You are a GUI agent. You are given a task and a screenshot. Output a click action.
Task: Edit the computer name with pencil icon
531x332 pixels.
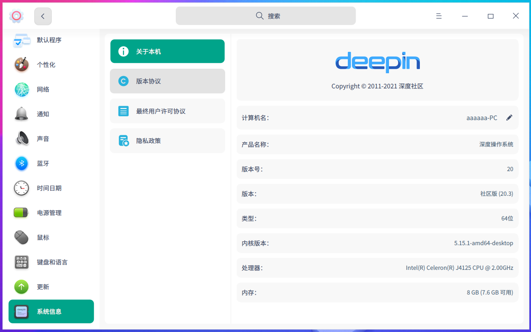(509, 118)
